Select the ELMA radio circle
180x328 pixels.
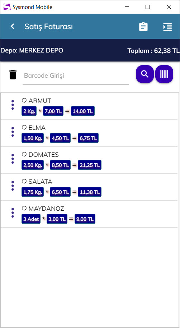[24, 127]
